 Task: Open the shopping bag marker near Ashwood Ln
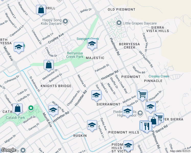coord(41,10)
